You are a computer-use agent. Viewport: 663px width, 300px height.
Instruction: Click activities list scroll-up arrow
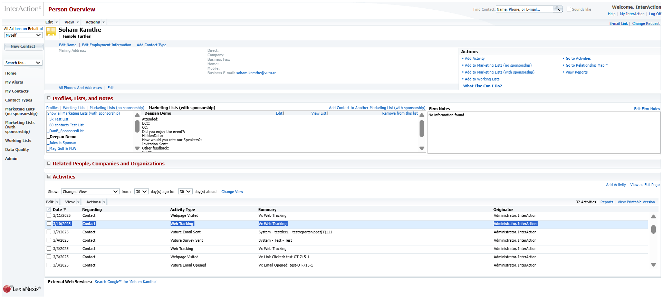pos(653,216)
